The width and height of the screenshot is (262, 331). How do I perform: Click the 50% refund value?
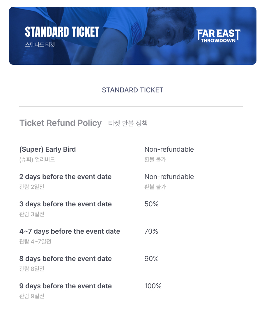point(151,204)
